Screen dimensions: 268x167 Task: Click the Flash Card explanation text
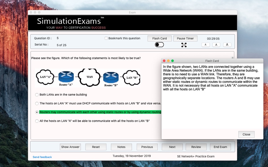211,78
